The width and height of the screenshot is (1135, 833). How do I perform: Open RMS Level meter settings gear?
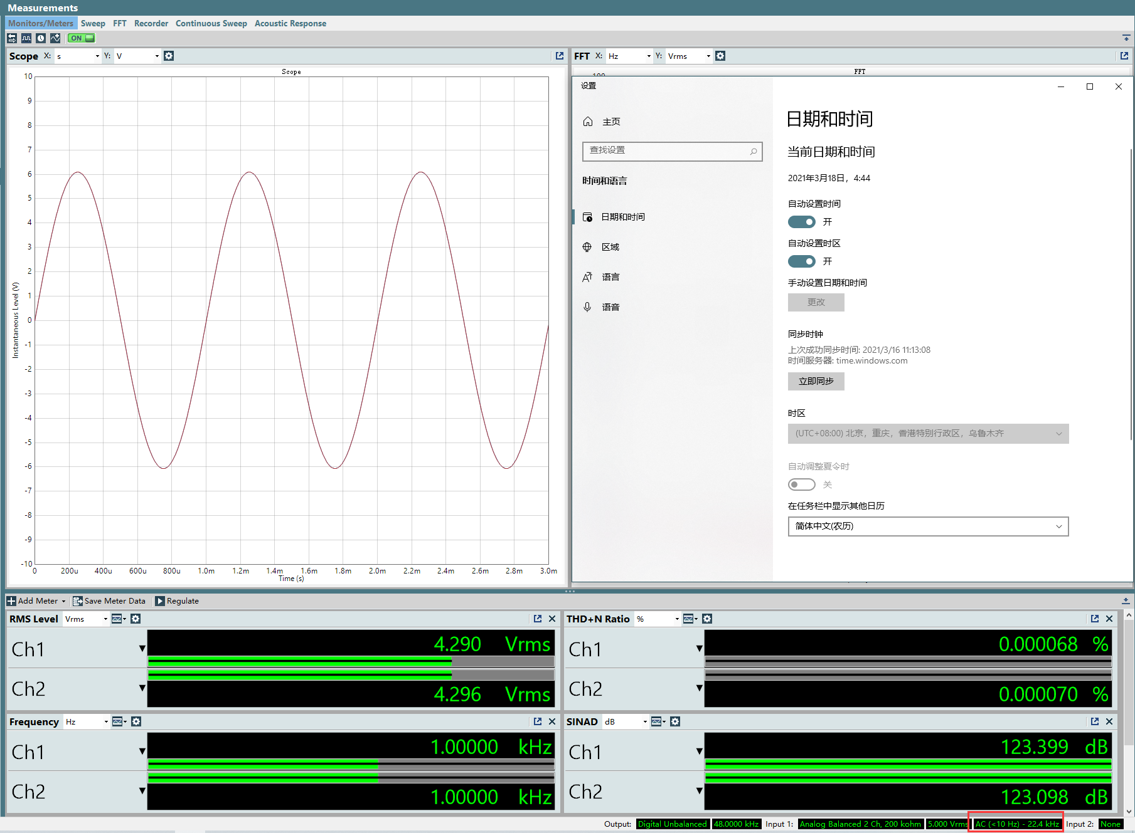pos(136,619)
